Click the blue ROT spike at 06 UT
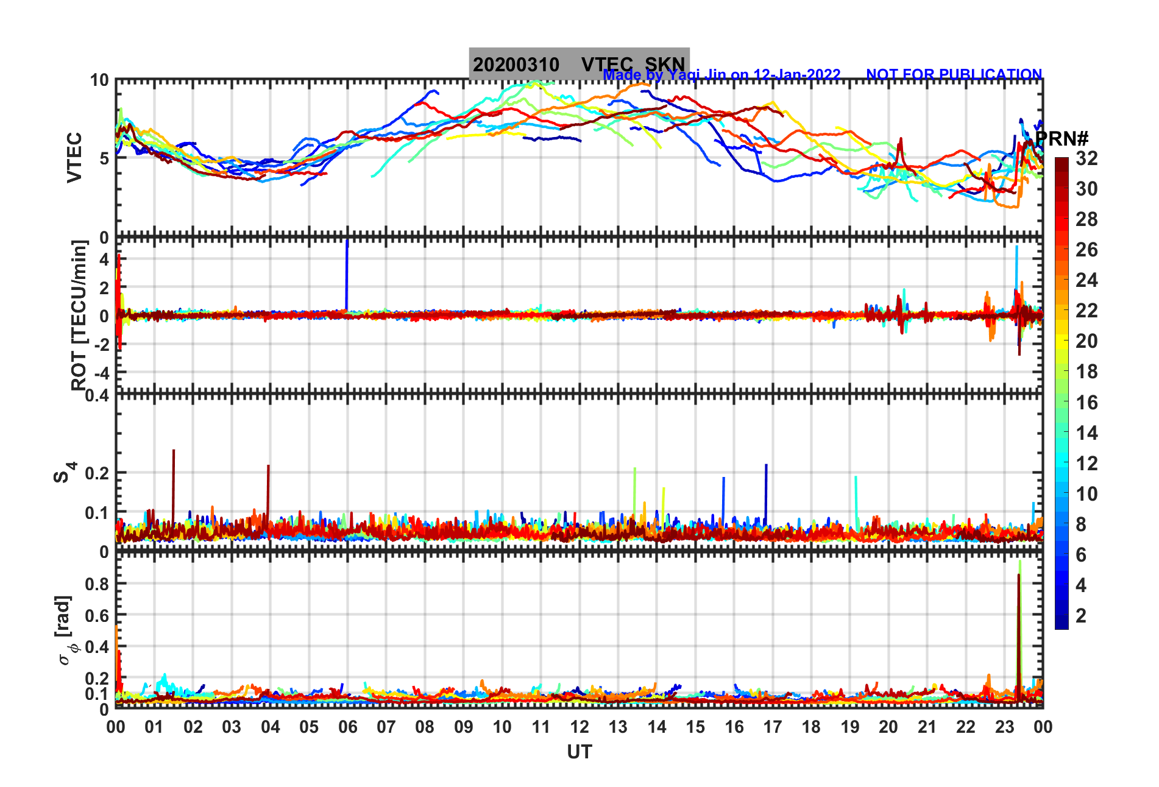The height and width of the screenshot is (787, 1159). pyautogui.click(x=347, y=275)
